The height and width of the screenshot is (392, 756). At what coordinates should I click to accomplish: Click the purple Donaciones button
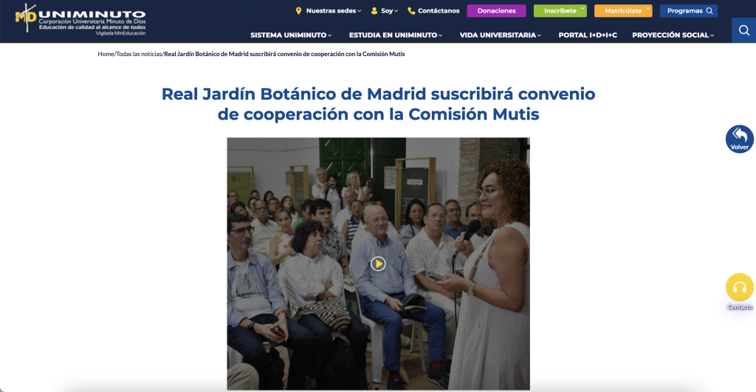click(497, 10)
